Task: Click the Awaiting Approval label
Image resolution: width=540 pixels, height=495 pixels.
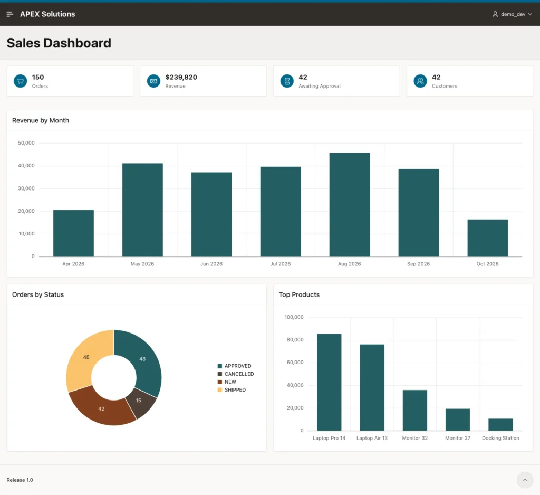Action: 320,86
